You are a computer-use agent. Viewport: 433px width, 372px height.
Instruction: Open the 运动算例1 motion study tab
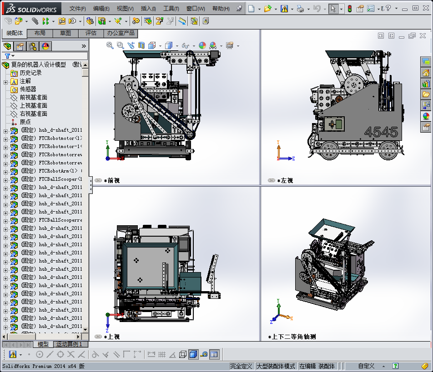(69, 344)
